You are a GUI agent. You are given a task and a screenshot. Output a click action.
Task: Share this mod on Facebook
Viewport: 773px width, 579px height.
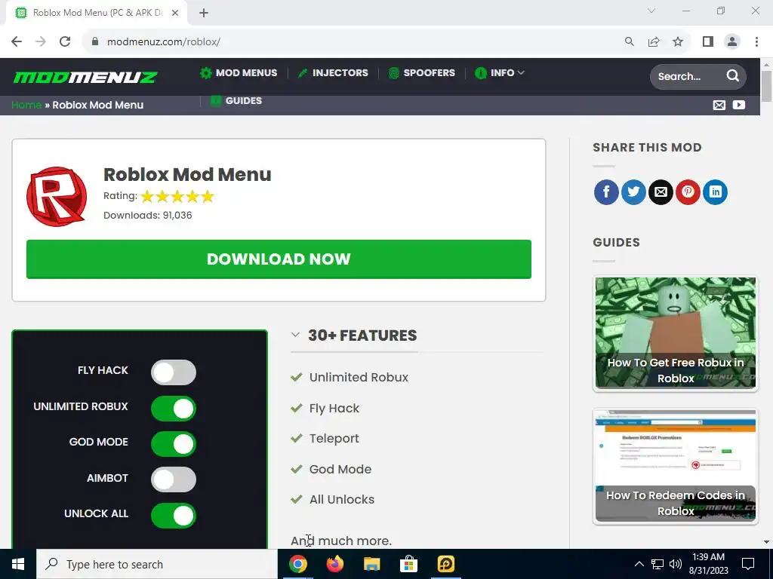[606, 192]
